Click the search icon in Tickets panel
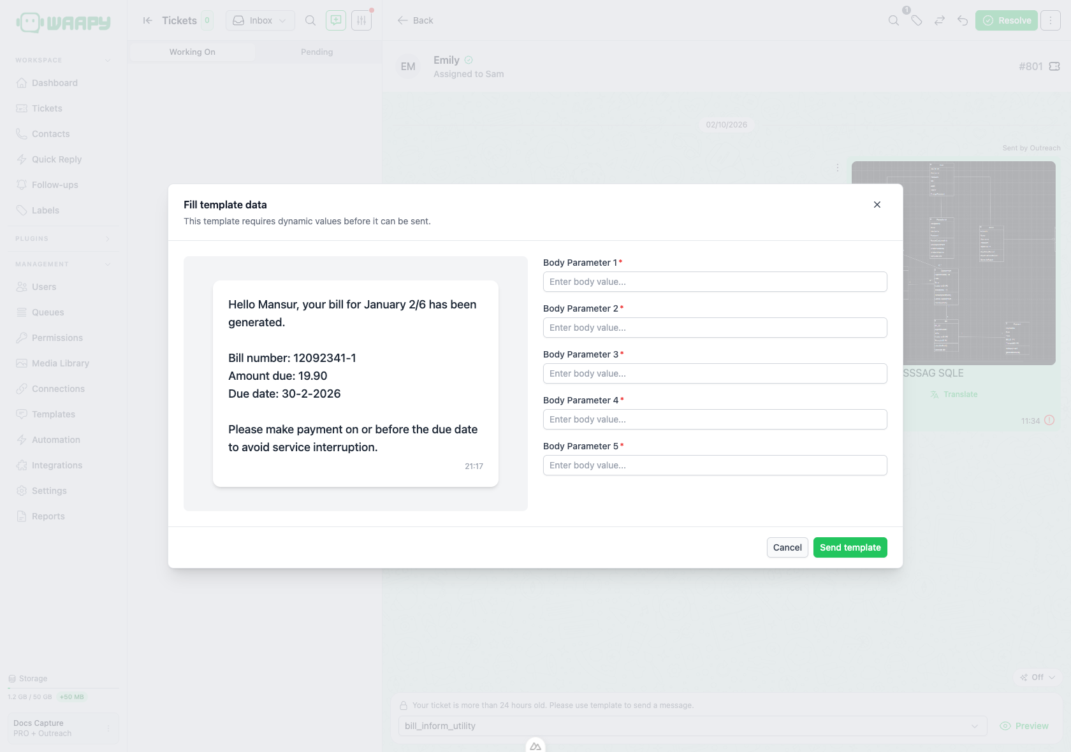 (310, 20)
